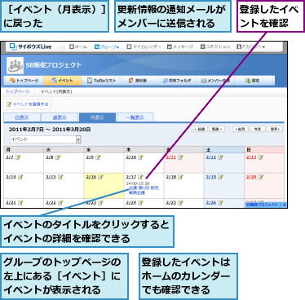Jump to the current month with 今月
The image size is (305, 300).
pyautogui.click(x=258, y=129)
